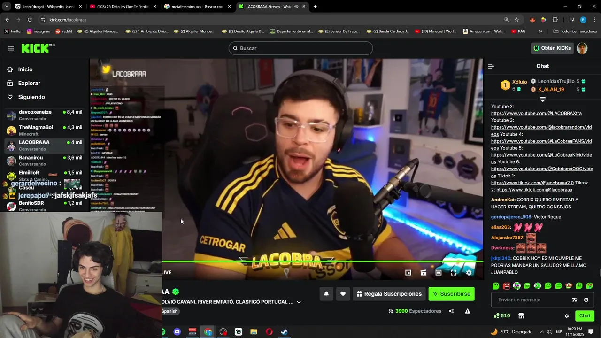Click the clip-creation player icon
The width and height of the screenshot is (601, 338).
pos(424,272)
